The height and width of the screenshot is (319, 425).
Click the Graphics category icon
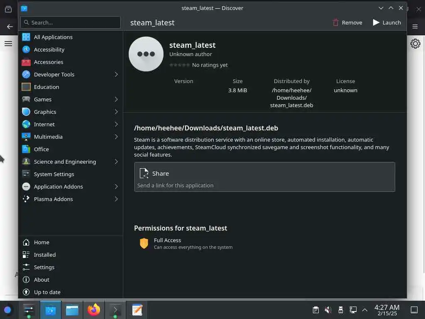[x=26, y=112]
